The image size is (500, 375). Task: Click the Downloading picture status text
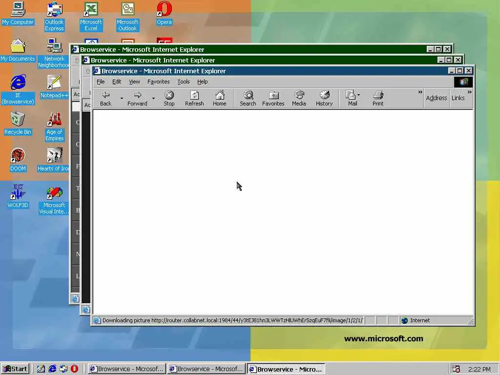point(232,320)
